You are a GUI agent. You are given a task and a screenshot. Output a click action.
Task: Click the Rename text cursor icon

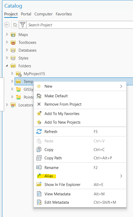(39, 167)
